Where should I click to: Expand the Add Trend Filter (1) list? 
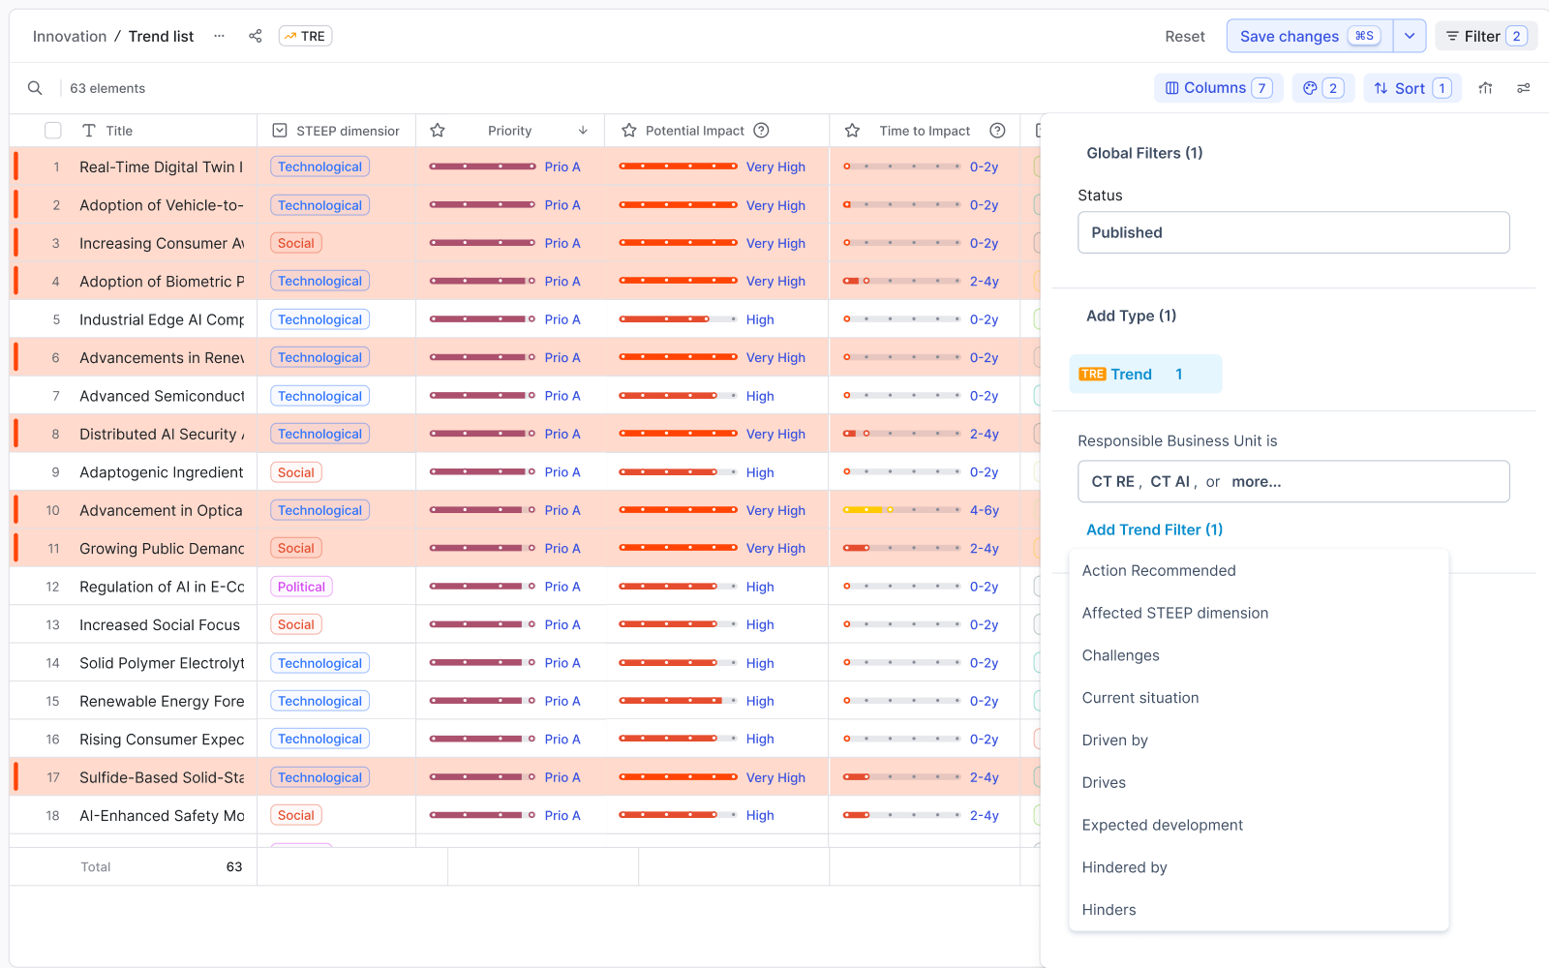1154,529
